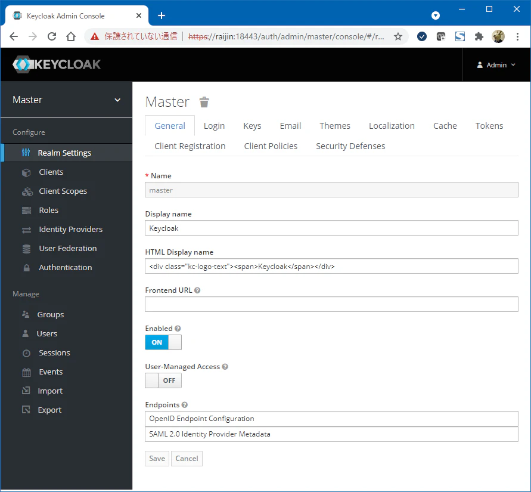Switch to the Themes tab
This screenshot has width=531, height=492.
pyautogui.click(x=334, y=126)
